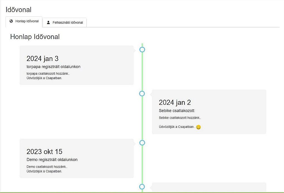284x193 pixels.
Task: Select the "2023 okt 15" date heading
Action: pyautogui.click(x=44, y=152)
